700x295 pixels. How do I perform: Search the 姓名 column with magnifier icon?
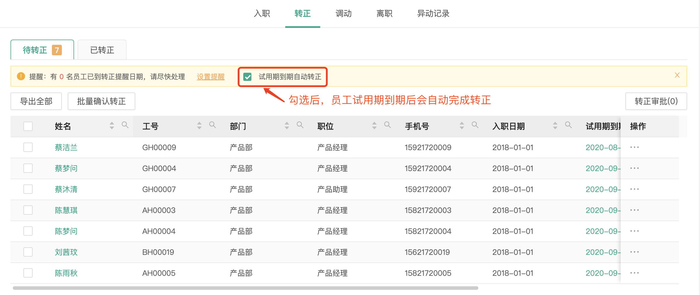125,125
